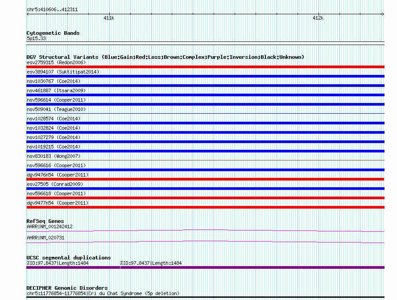Click the blue bar under esv27505
Screen dimensions: 397x300
205,189
